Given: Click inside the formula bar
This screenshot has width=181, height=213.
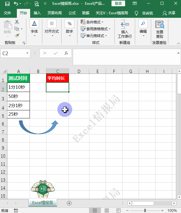Looking at the screenshot, I should 125,57.
